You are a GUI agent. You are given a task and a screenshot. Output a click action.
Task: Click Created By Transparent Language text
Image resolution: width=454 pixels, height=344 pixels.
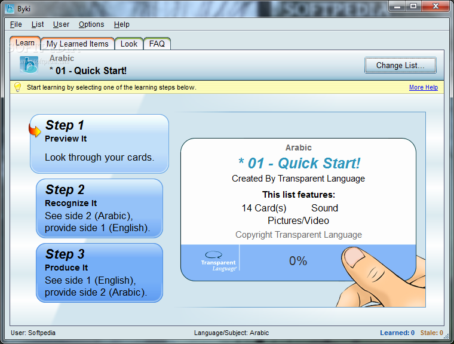pos(298,179)
